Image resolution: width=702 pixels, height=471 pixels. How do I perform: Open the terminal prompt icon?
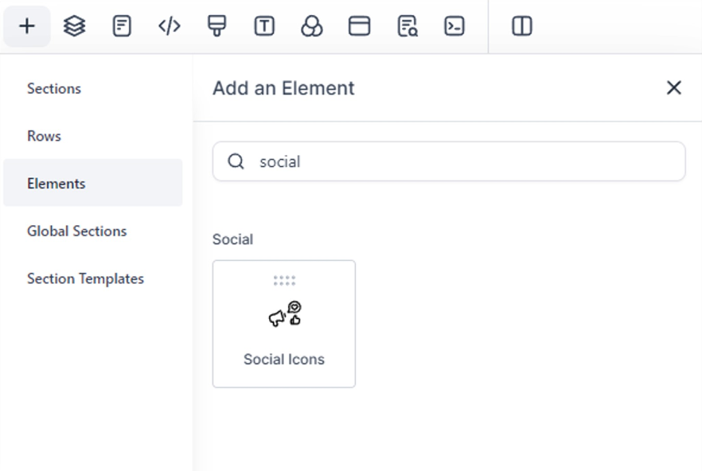click(454, 26)
